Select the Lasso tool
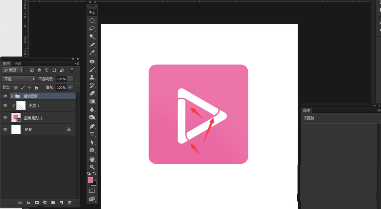 tap(92, 29)
